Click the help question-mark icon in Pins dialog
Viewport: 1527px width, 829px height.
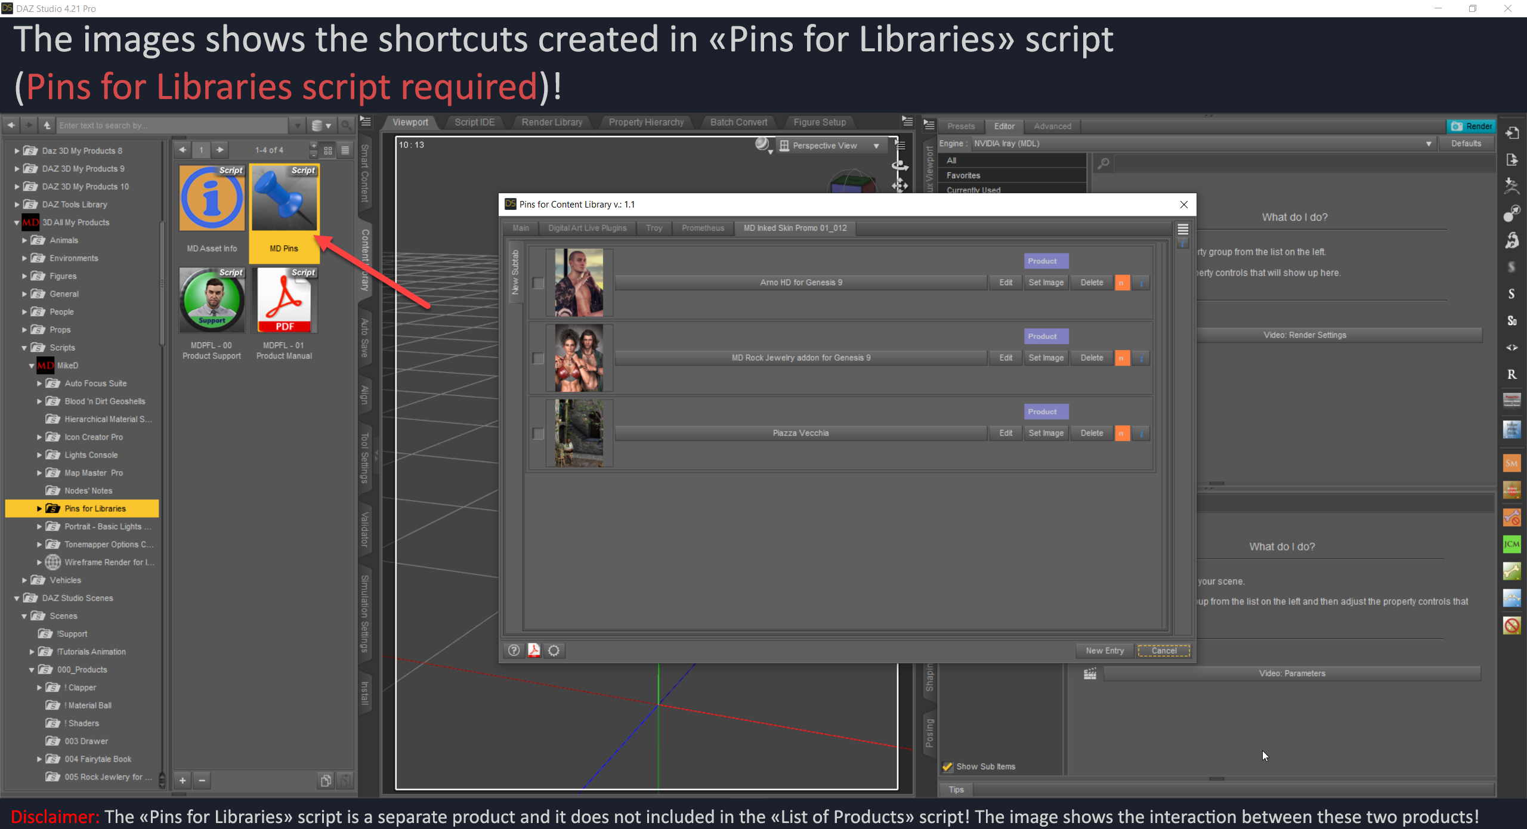click(514, 651)
